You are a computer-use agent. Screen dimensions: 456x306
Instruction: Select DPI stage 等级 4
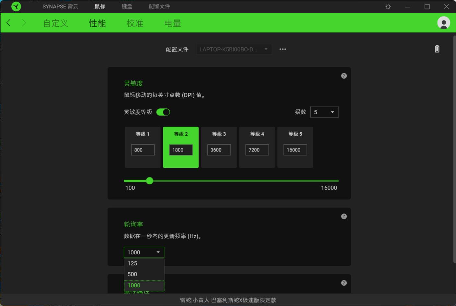pyautogui.click(x=257, y=147)
